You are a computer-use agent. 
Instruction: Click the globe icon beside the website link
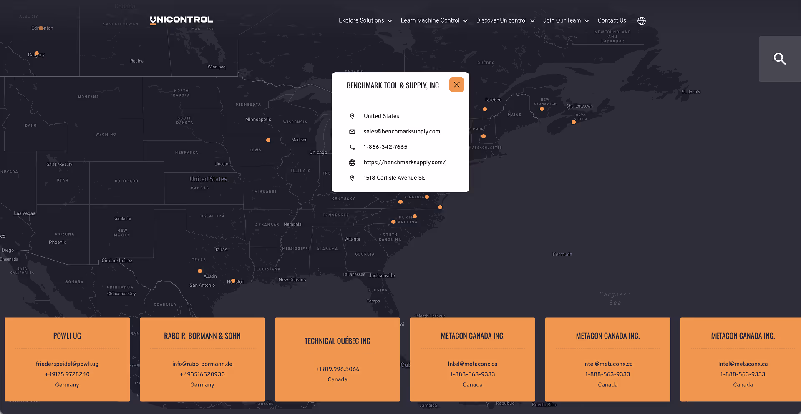pyautogui.click(x=352, y=163)
